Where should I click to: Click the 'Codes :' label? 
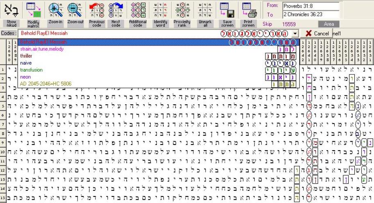click(x=9, y=33)
